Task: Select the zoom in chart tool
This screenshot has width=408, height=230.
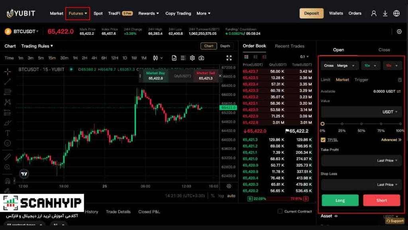Action: tap(8, 167)
